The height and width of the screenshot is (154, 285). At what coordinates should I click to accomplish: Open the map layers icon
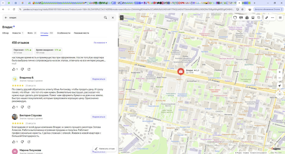259,18
